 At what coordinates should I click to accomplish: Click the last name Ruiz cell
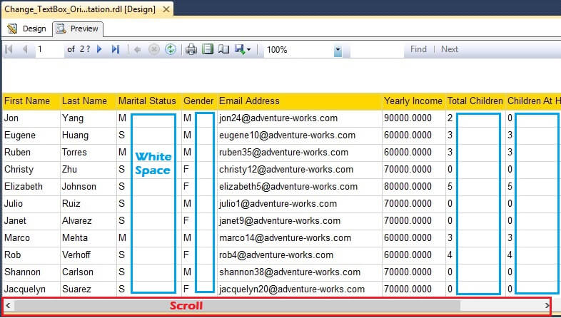pyautogui.click(x=88, y=204)
